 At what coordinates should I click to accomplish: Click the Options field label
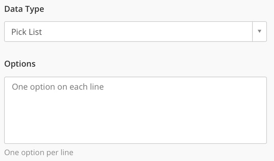20,63
